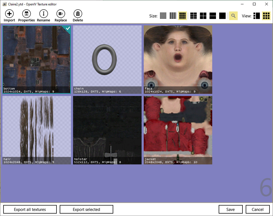Click the '512x512, DXT5, MipMaps: 8' info
This screenshot has width=273, height=216.
[98, 162]
